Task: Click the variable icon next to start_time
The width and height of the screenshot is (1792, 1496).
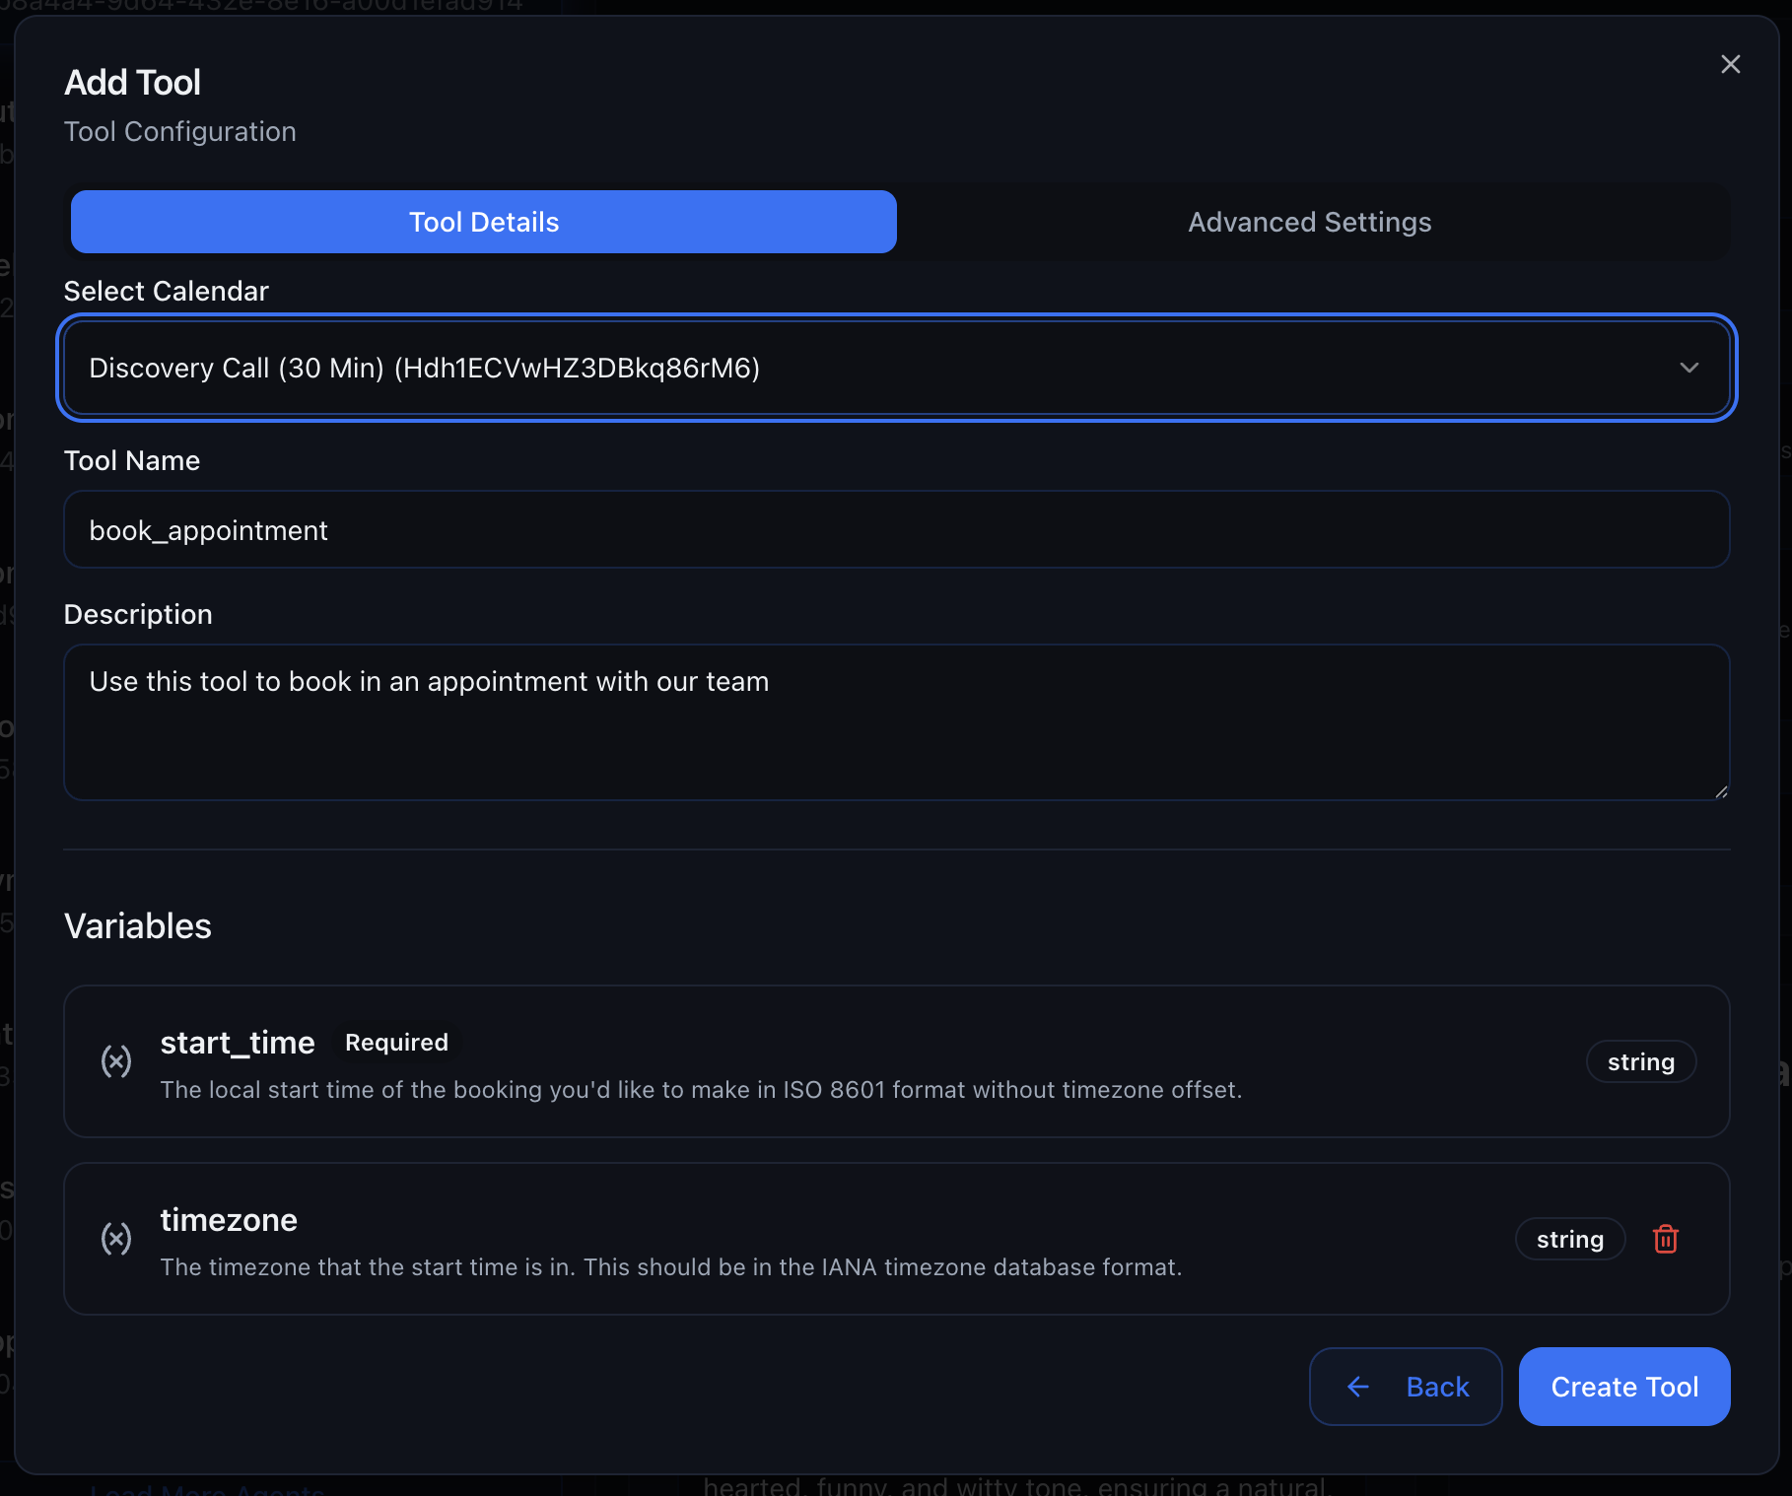Action: click(116, 1061)
